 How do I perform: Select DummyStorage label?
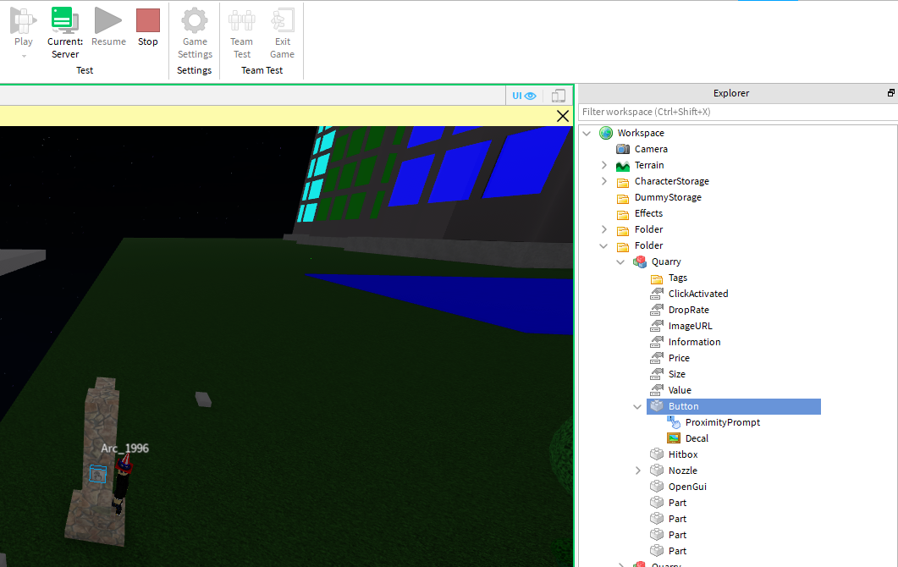[x=668, y=197]
